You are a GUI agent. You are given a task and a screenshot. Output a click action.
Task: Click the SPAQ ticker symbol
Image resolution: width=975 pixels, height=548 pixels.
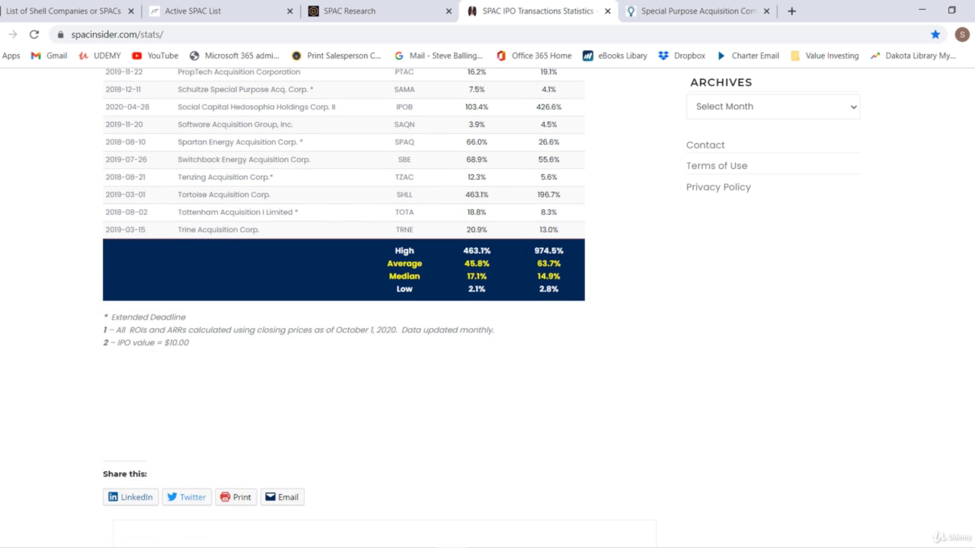[404, 142]
